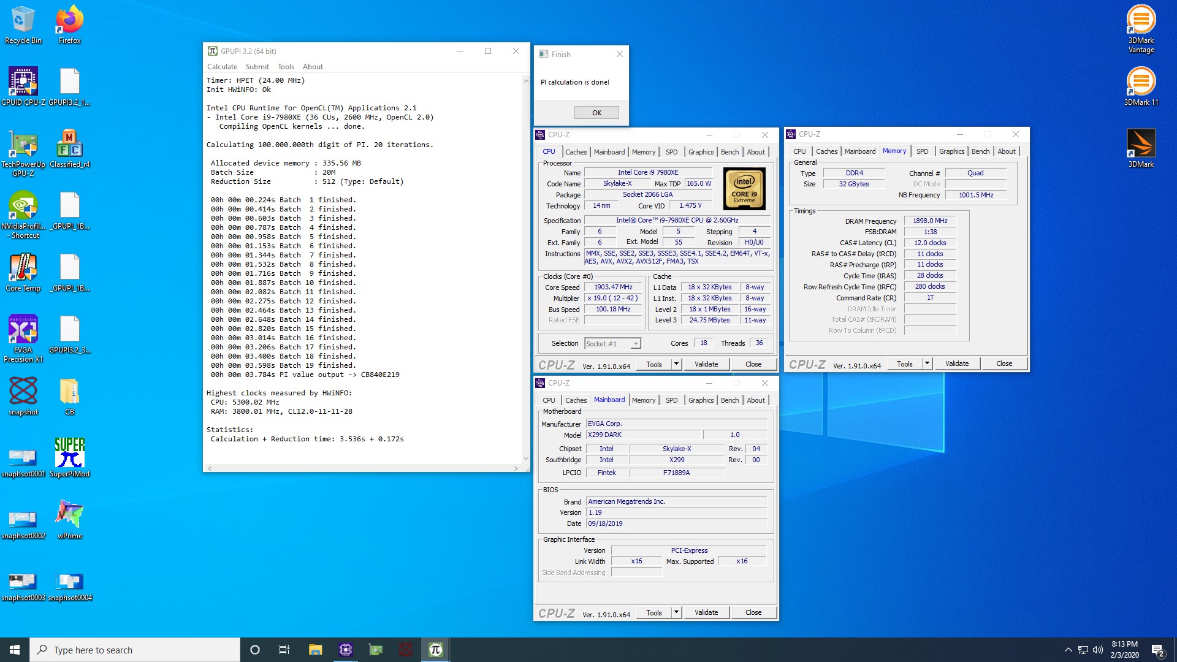The width and height of the screenshot is (1177, 662).
Task: Click Tools button in Mainboard window
Action: pos(654,612)
